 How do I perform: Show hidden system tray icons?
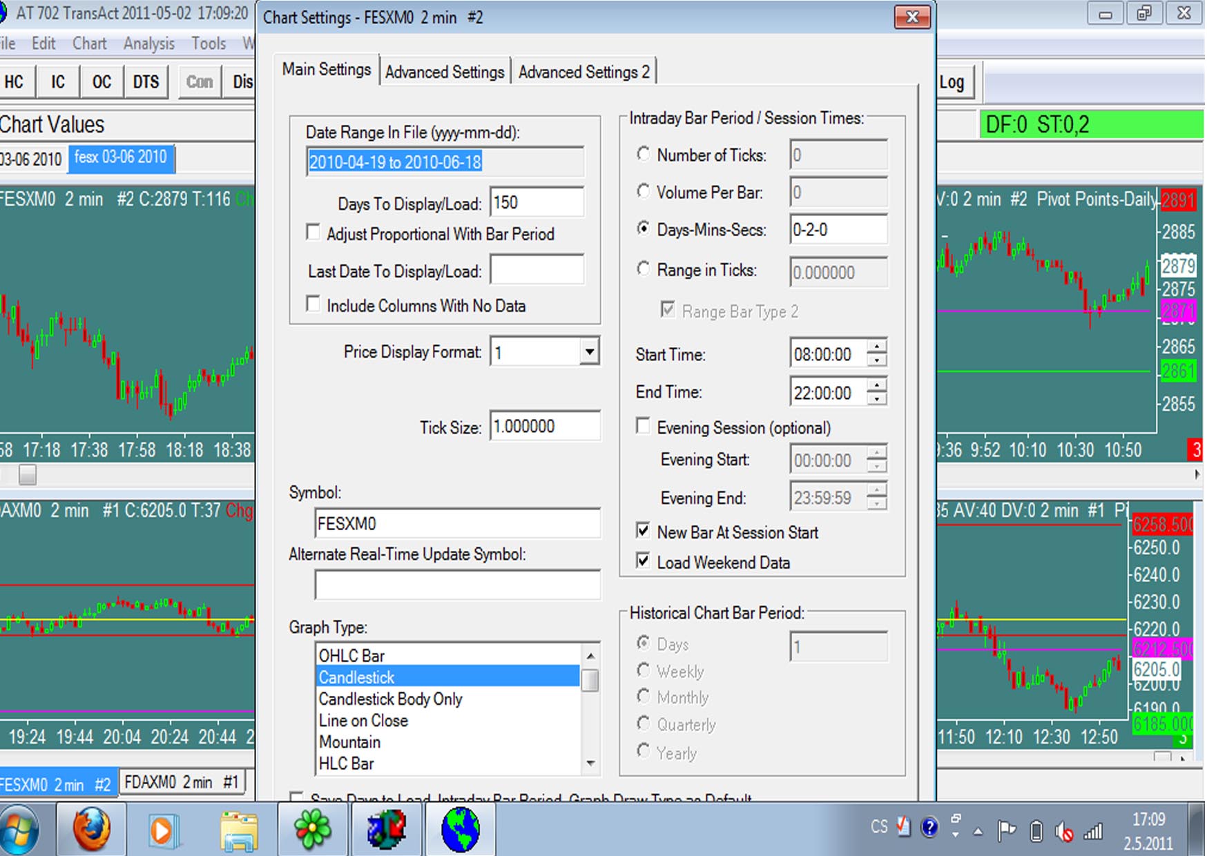click(978, 832)
